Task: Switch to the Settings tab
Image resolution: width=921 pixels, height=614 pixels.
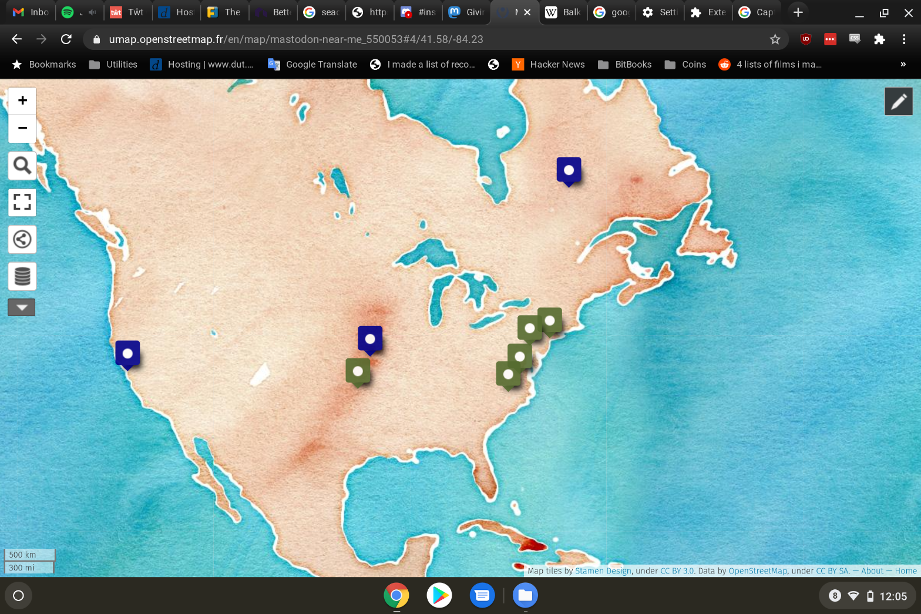Action: click(x=660, y=12)
